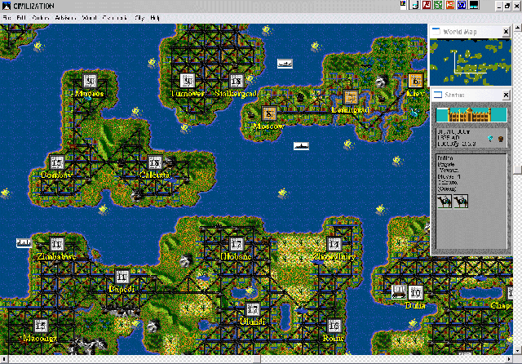Select the Zimbabwe city icon

pyautogui.click(x=57, y=244)
